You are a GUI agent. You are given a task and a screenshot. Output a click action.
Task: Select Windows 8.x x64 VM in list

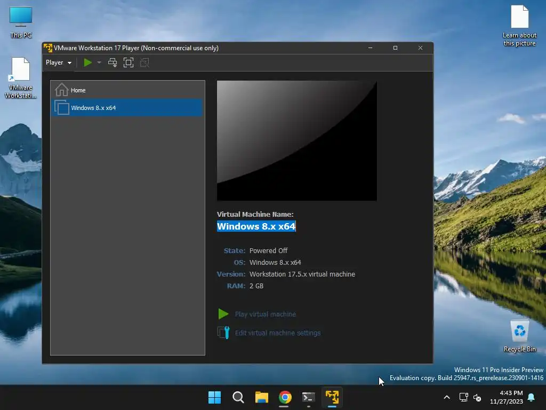pyautogui.click(x=127, y=108)
